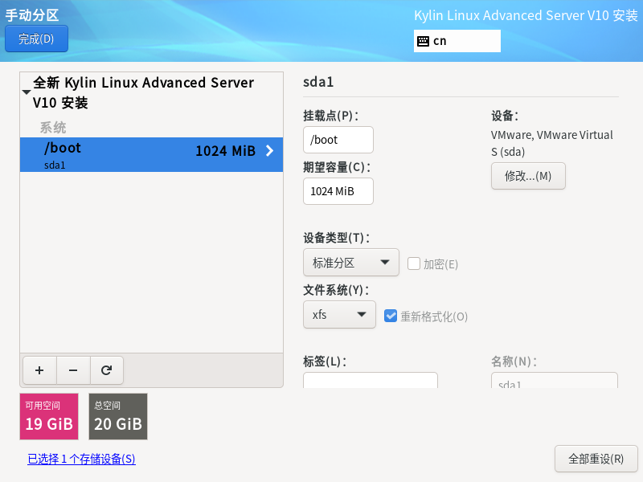Open the 设备类型 标准分区 dropdown
This screenshot has width=643, height=482.
351,263
